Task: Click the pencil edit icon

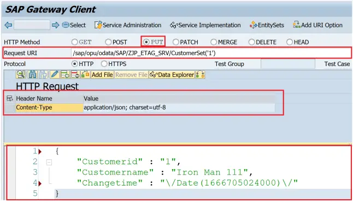Action: click(x=55, y=75)
